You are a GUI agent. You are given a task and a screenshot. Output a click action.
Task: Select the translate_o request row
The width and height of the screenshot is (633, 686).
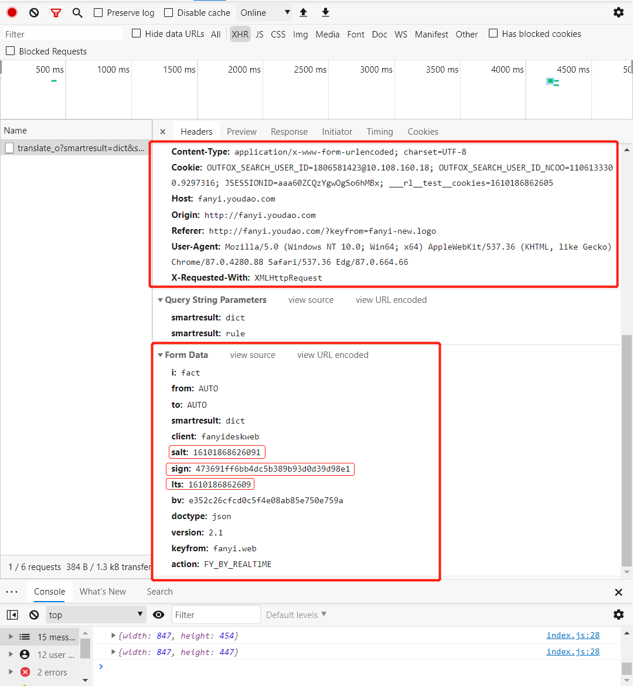click(76, 148)
